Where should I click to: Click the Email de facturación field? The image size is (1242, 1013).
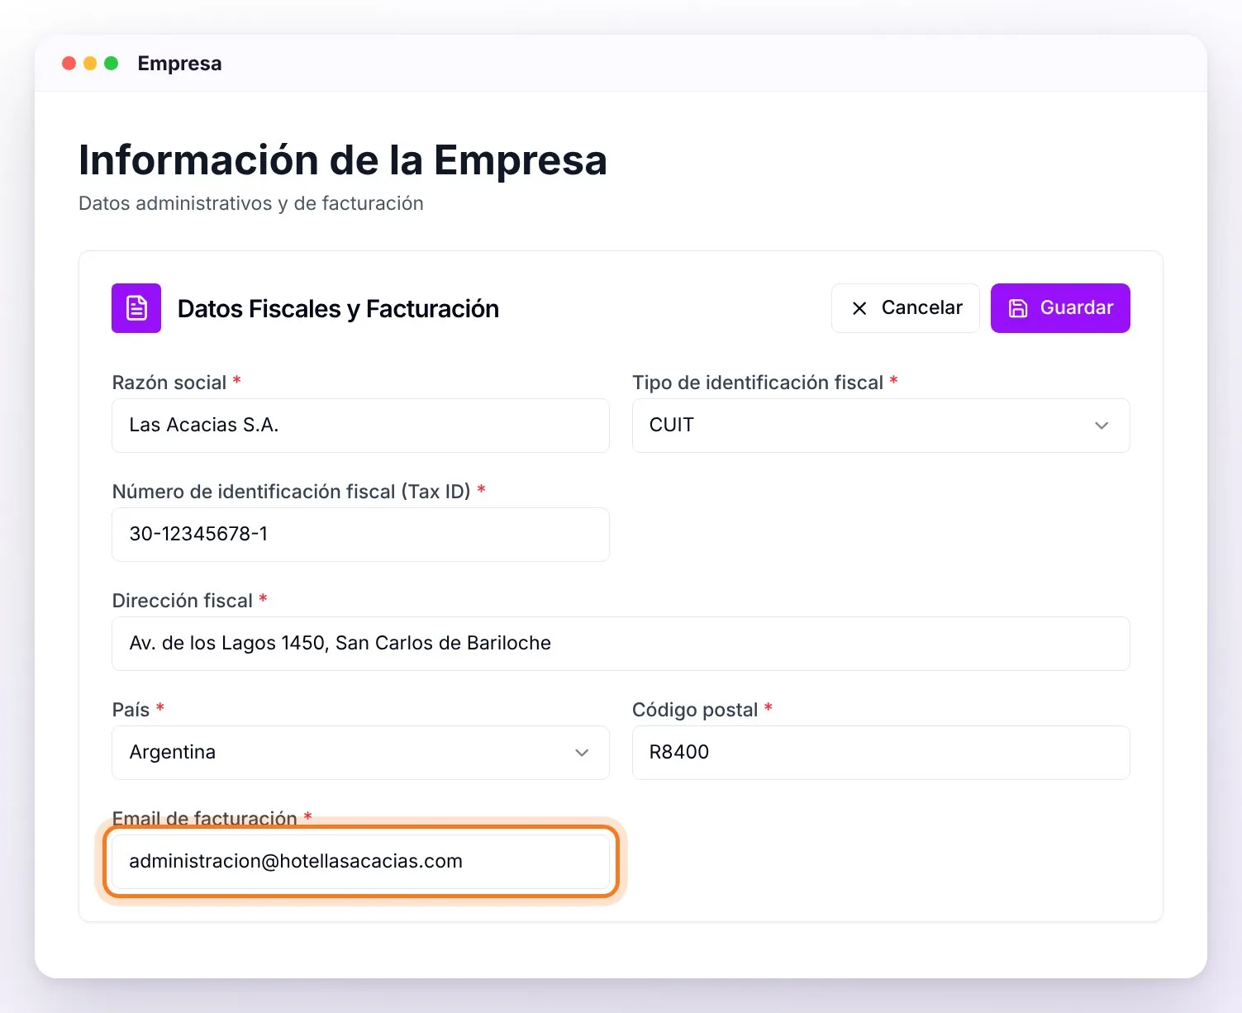[360, 862]
